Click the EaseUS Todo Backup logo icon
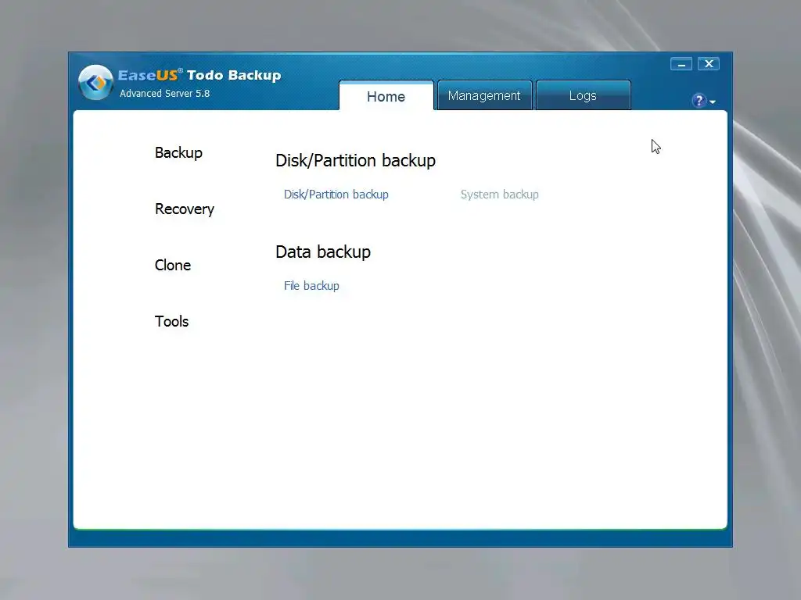This screenshot has width=801, height=600. coord(95,82)
